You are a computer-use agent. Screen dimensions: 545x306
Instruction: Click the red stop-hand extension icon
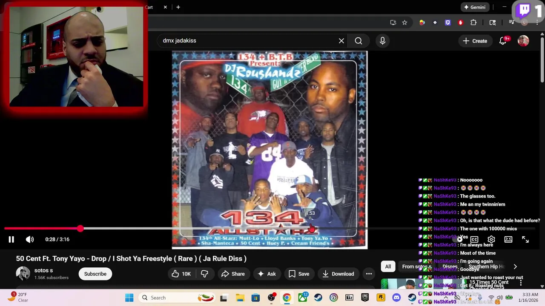[460, 23]
